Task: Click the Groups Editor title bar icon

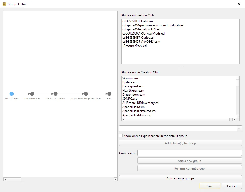Action: [4, 4]
